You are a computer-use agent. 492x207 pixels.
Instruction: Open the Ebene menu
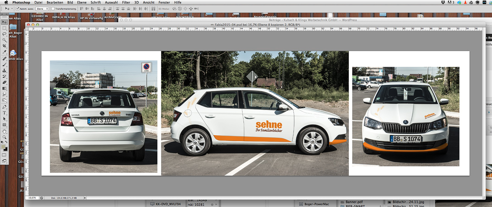[x=82, y=2]
